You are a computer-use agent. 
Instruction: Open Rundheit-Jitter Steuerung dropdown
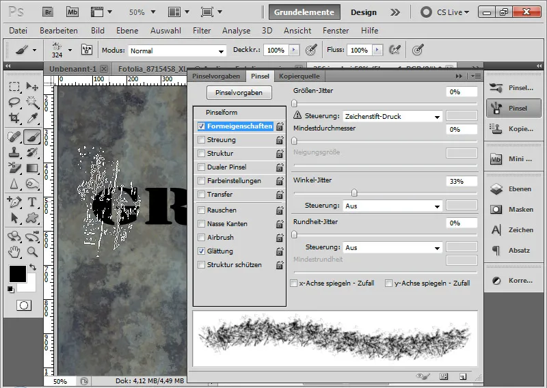click(392, 247)
